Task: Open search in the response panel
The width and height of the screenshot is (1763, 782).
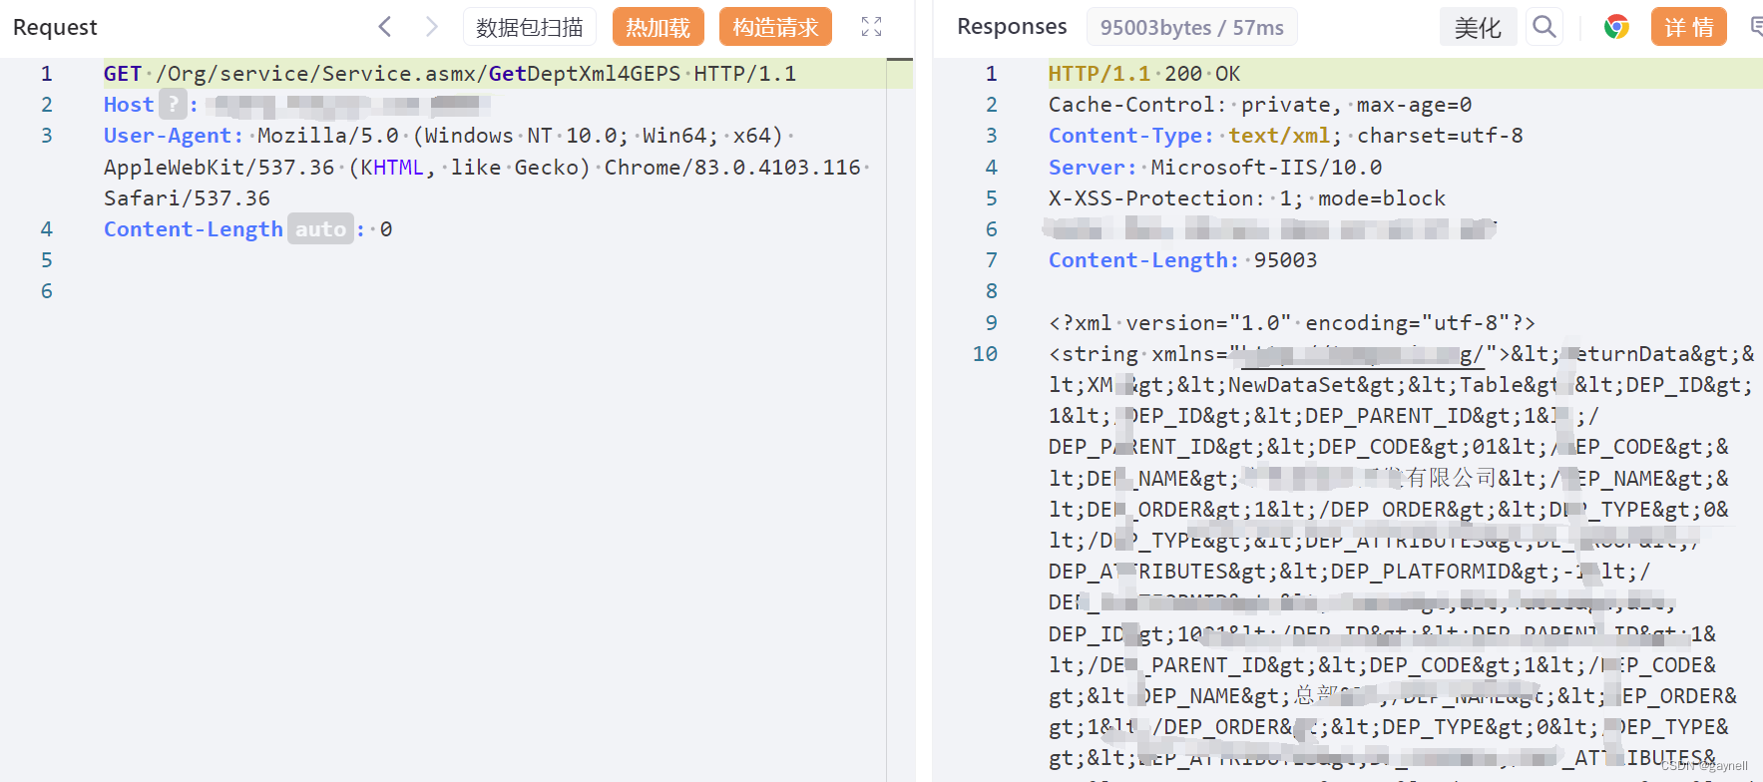Action: pyautogui.click(x=1544, y=27)
